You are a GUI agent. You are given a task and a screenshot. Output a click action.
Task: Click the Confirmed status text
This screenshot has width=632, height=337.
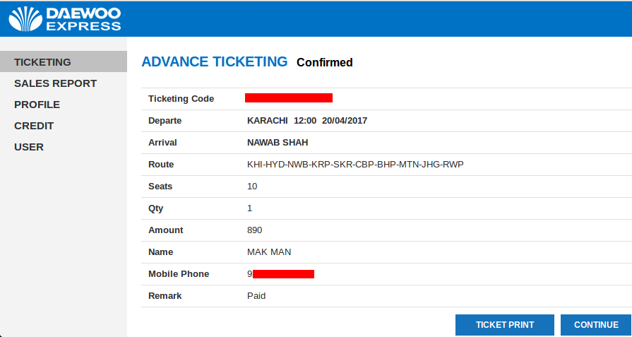pos(324,63)
